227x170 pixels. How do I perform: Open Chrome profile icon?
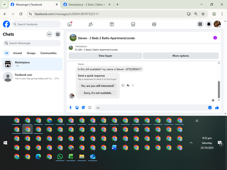tap(214, 14)
